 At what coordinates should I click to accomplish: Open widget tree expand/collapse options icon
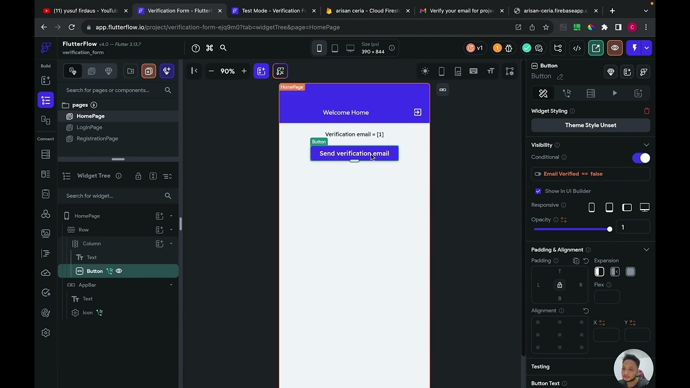point(168,176)
